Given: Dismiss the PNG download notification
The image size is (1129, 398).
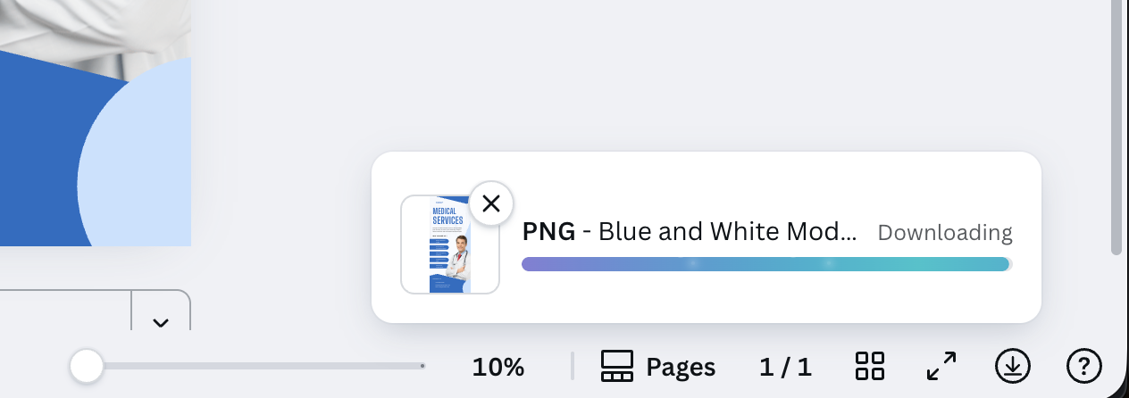Looking at the screenshot, I should (490, 203).
